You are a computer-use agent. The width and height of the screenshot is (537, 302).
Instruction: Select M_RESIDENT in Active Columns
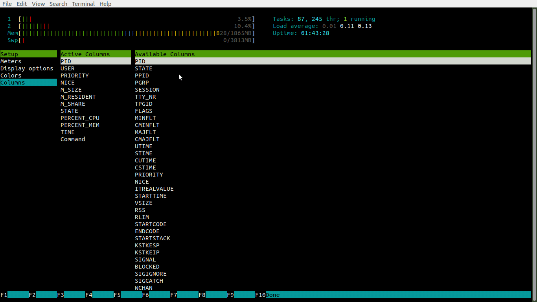78,97
